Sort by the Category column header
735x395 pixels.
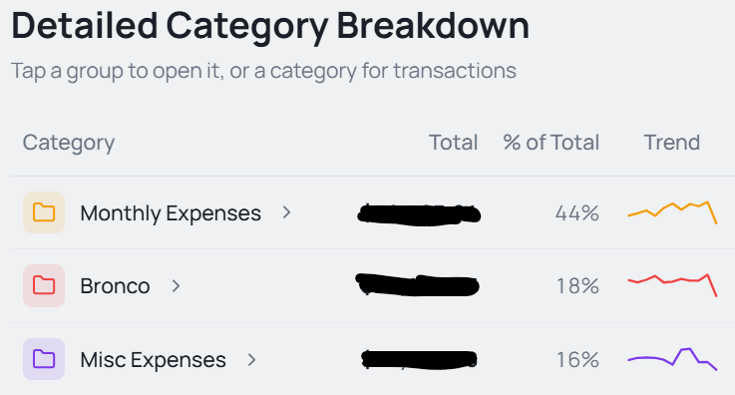[x=69, y=143]
